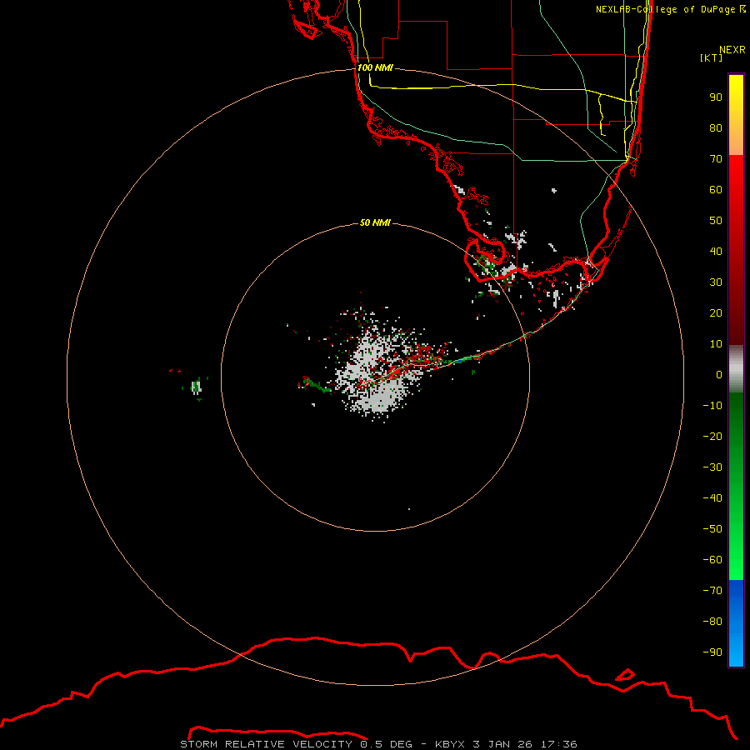Click the 50 value on velocity scale
750x750 pixels.
pos(716,221)
